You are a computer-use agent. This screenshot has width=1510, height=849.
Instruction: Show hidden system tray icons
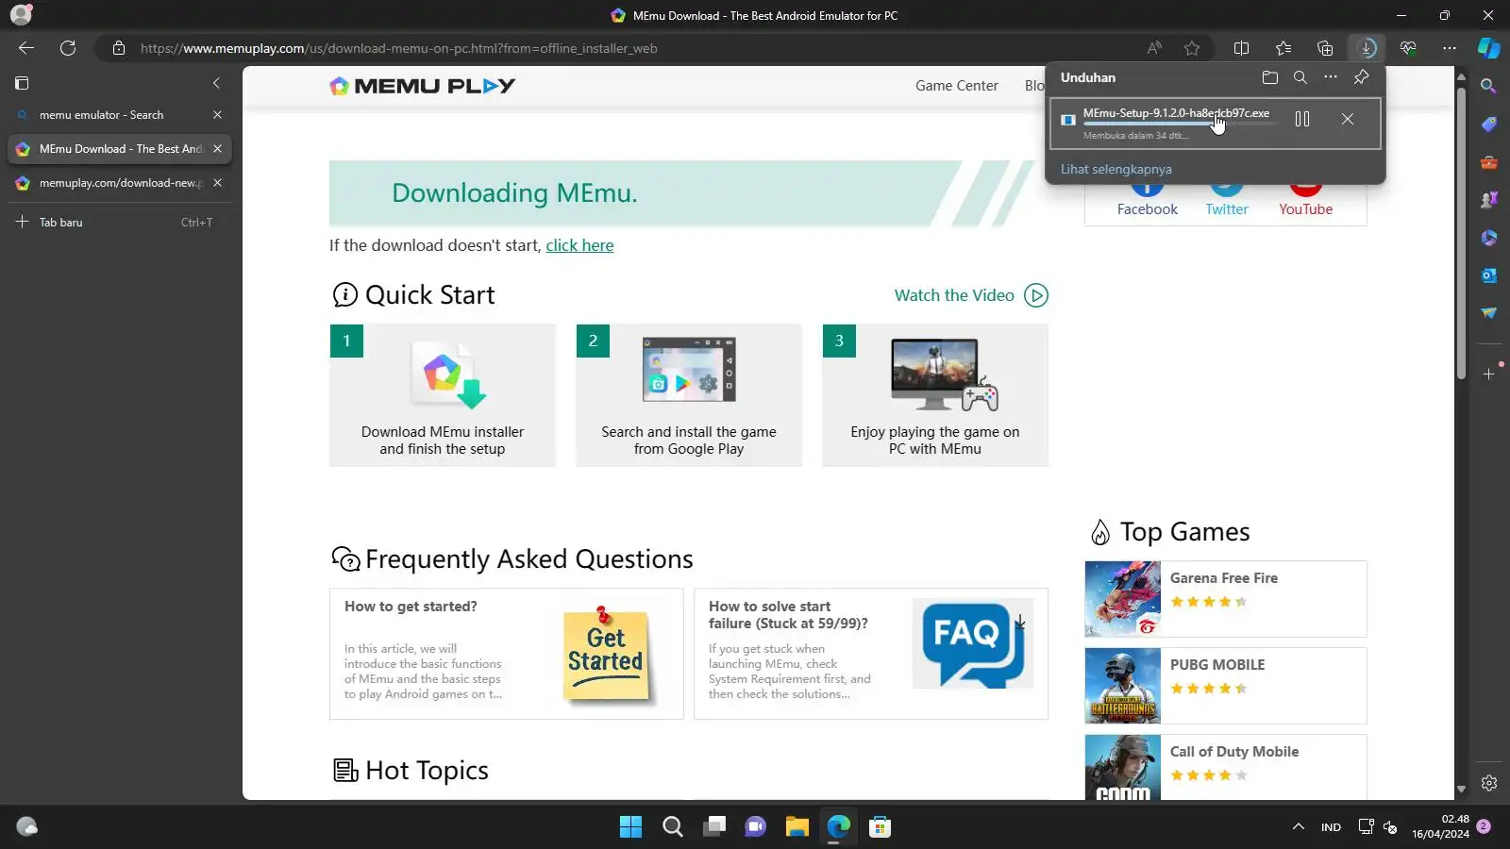(1299, 827)
